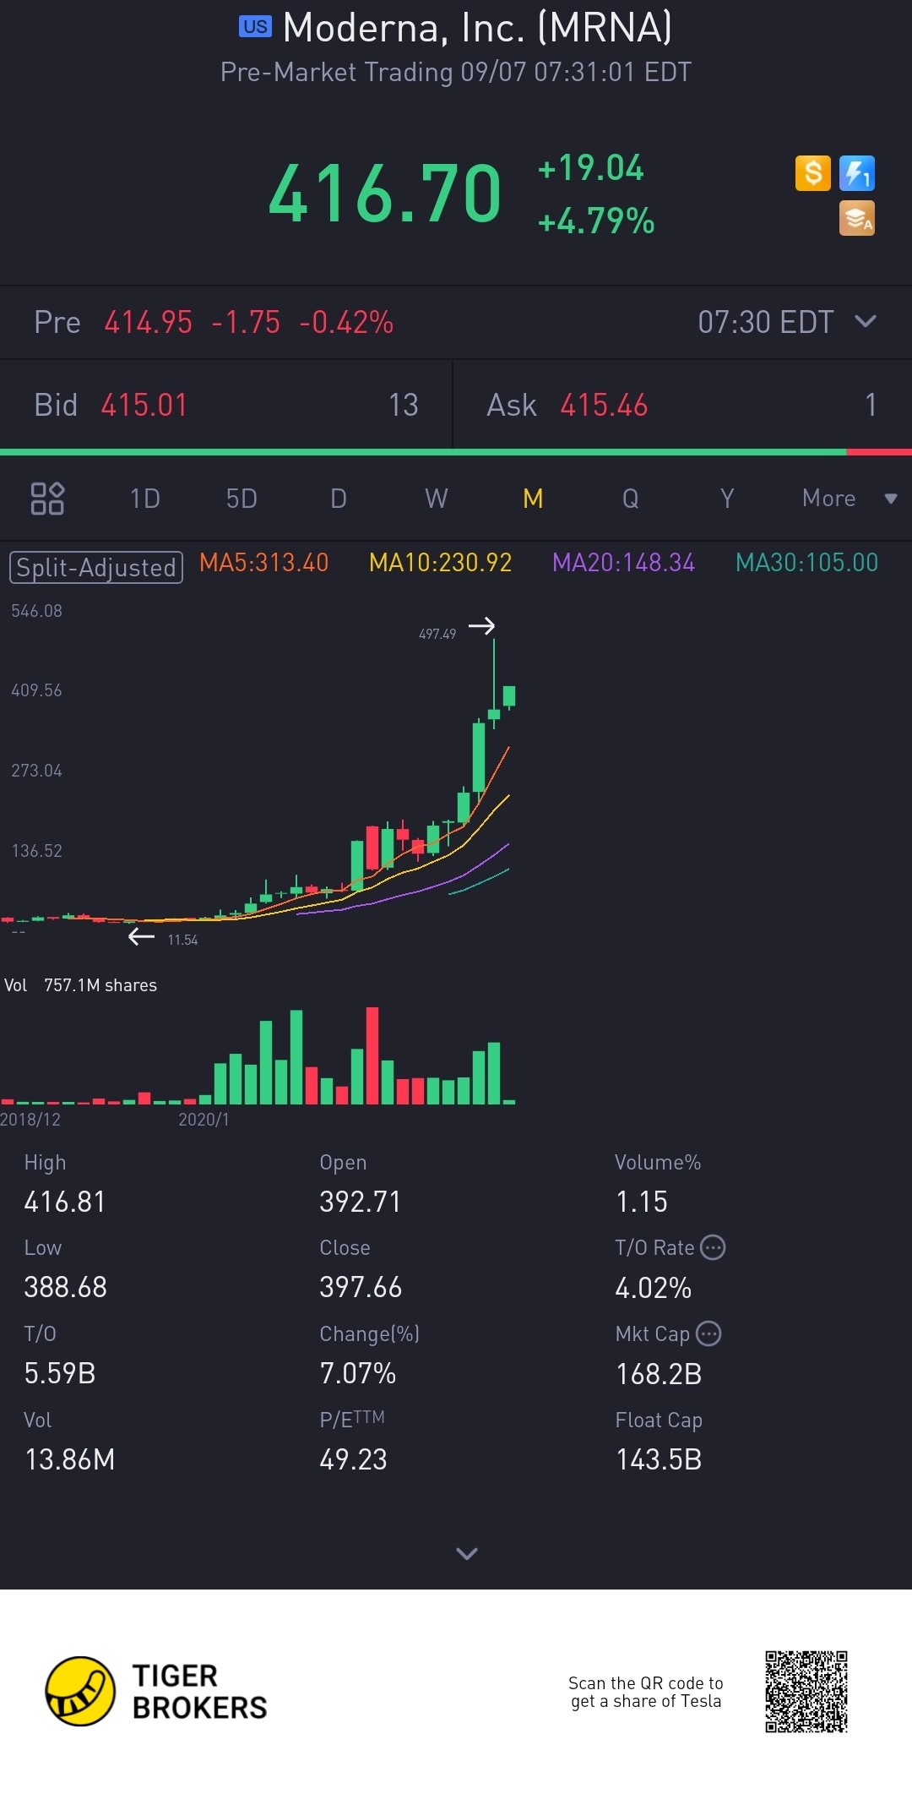
Task: Tap the US market flag badge
Action: [x=255, y=27]
